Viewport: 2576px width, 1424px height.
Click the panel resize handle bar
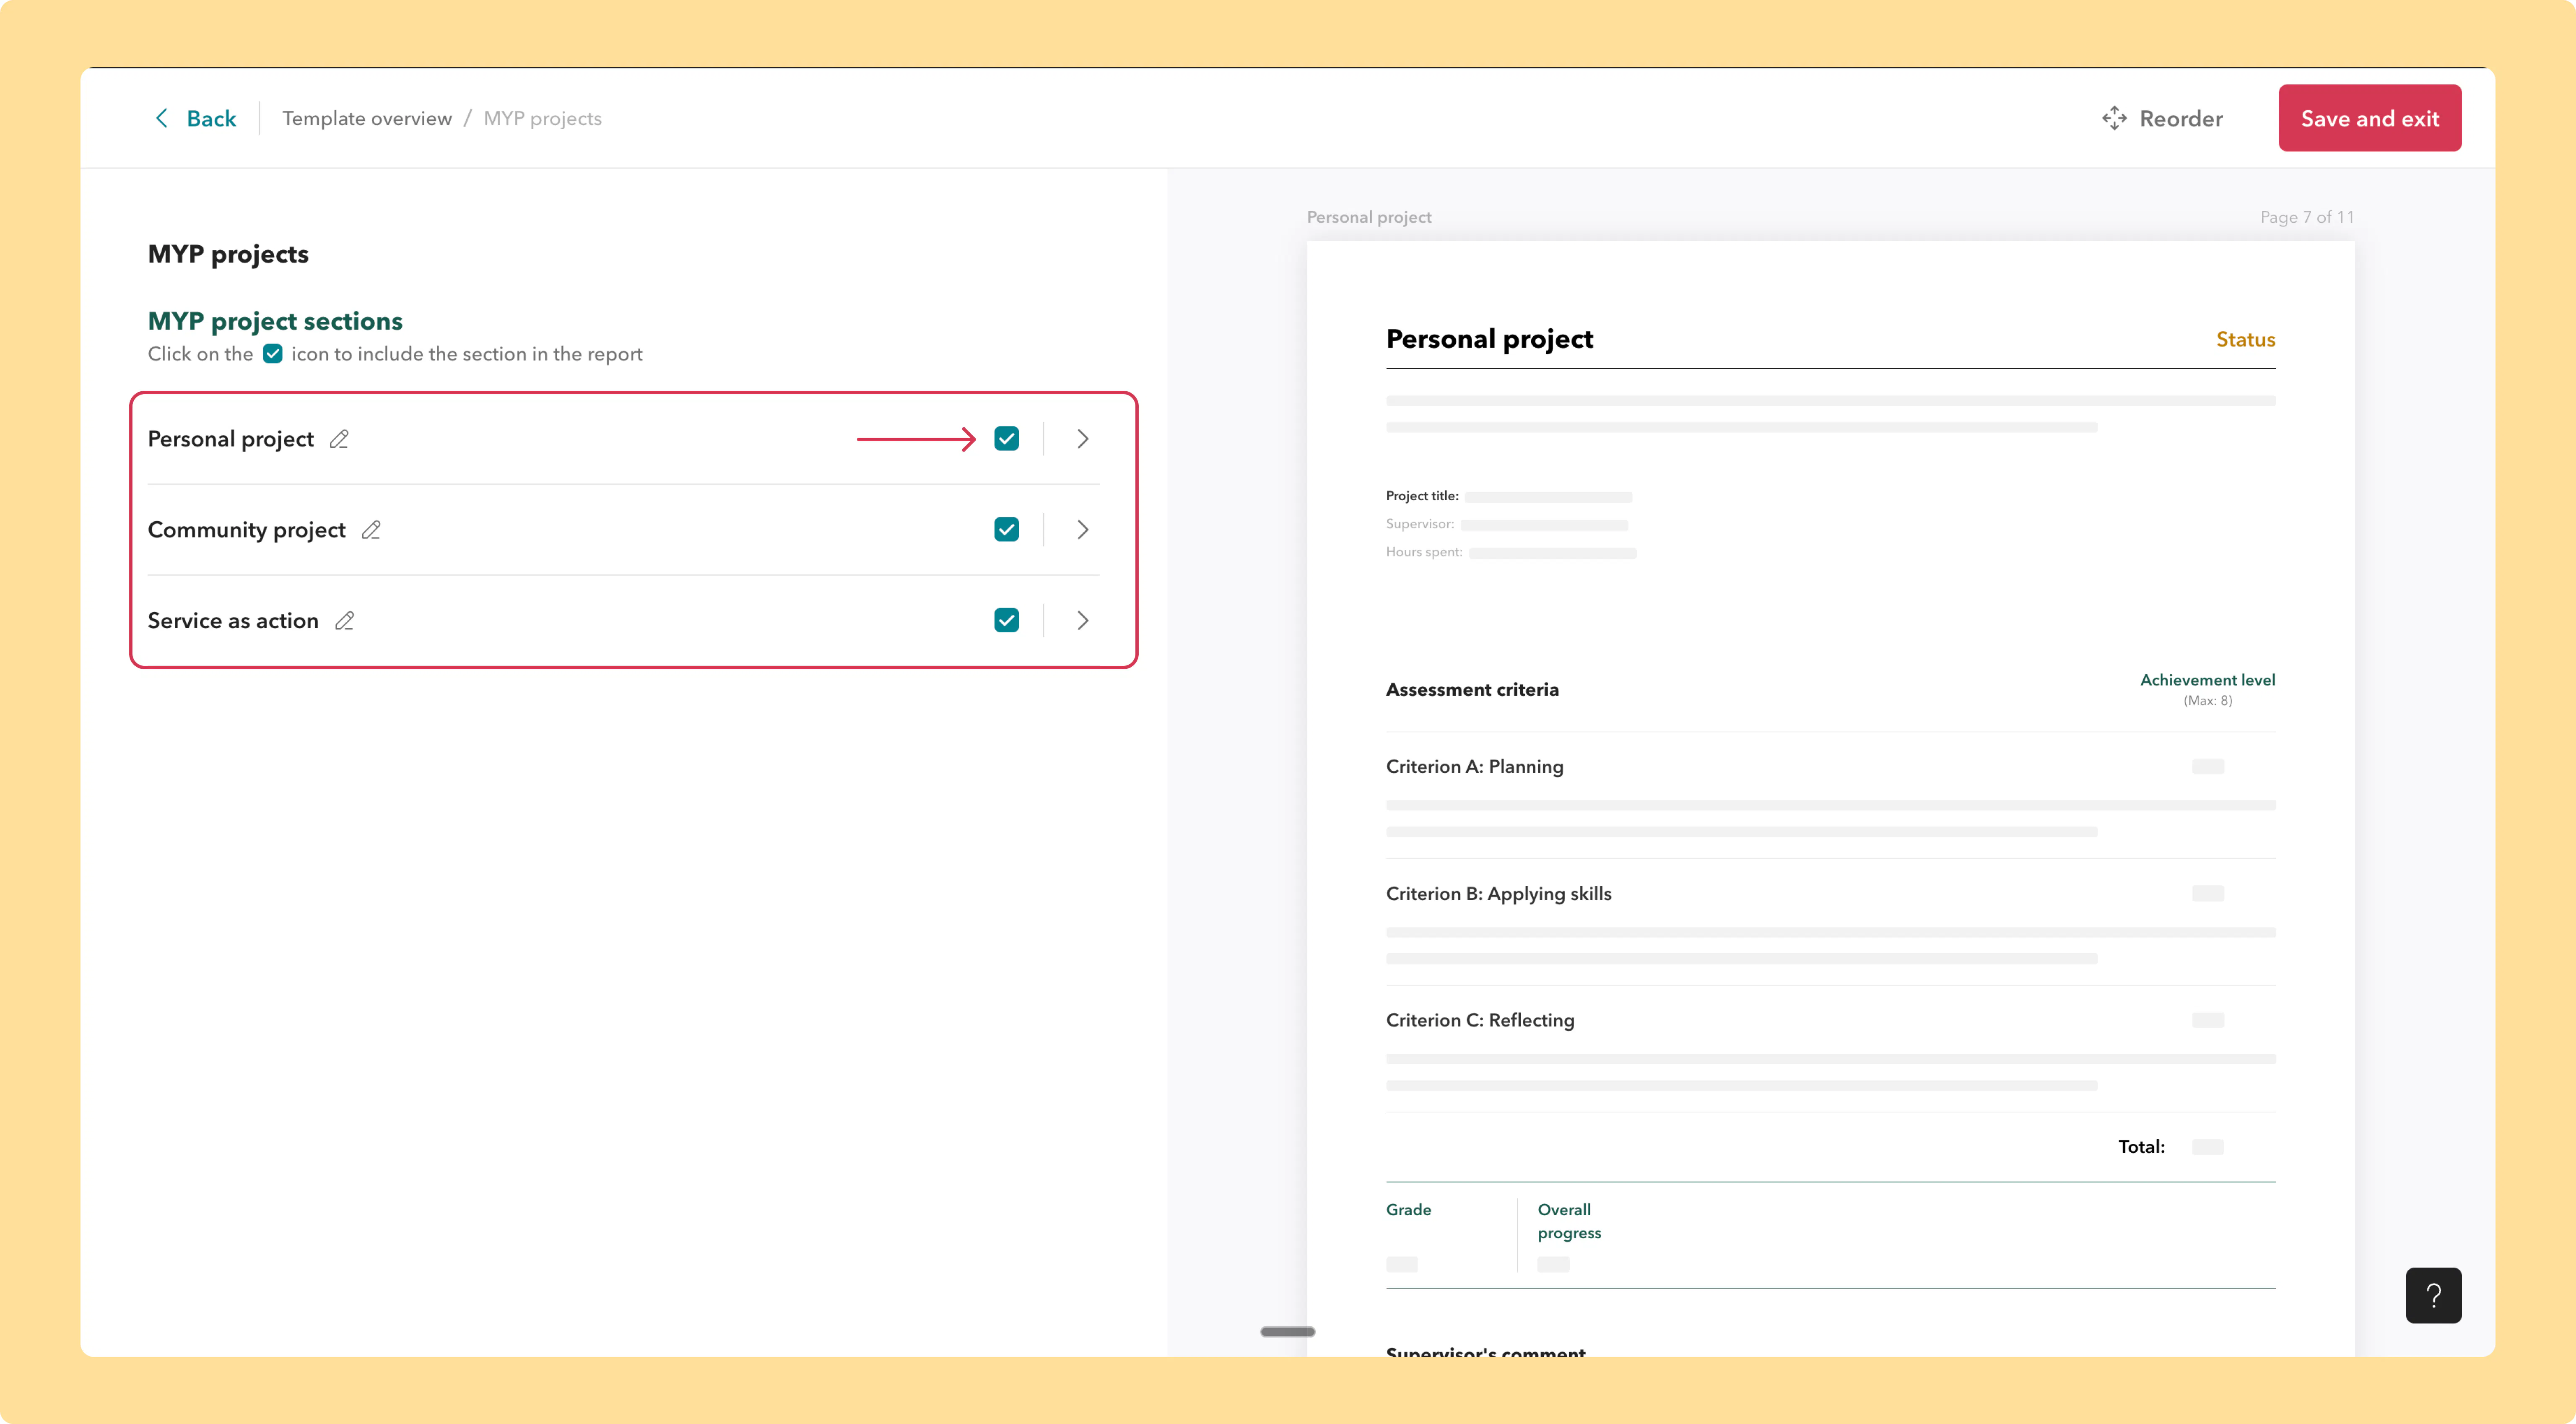click(x=1287, y=1332)
